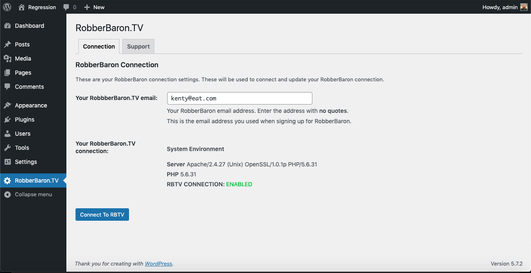Viewport: 531px width, 273px height.
Task: Click the WordPress logo icon
Action: tap(7, 7)
